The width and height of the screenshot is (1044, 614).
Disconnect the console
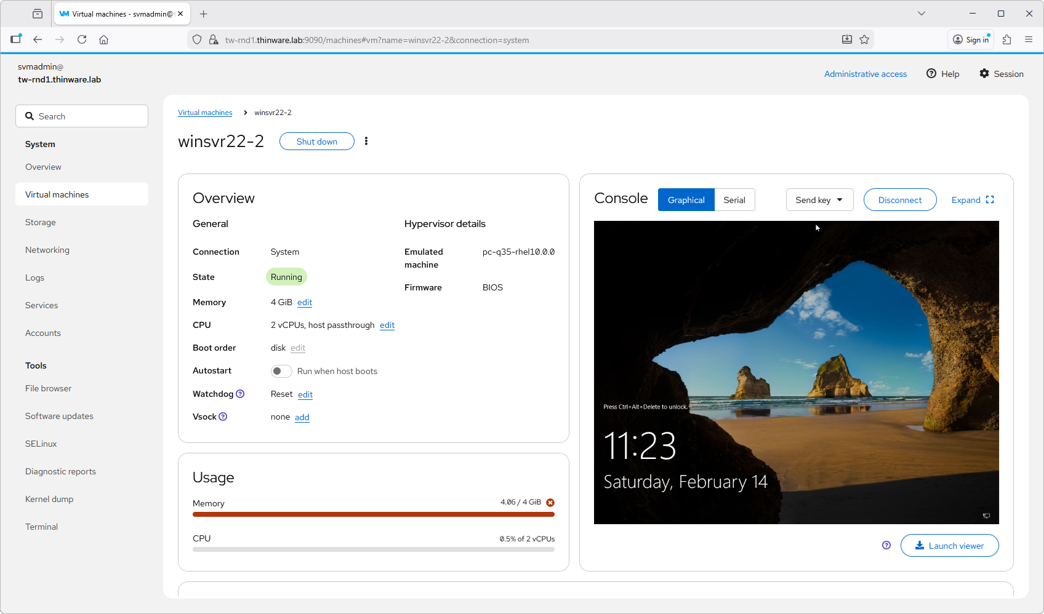900,200
